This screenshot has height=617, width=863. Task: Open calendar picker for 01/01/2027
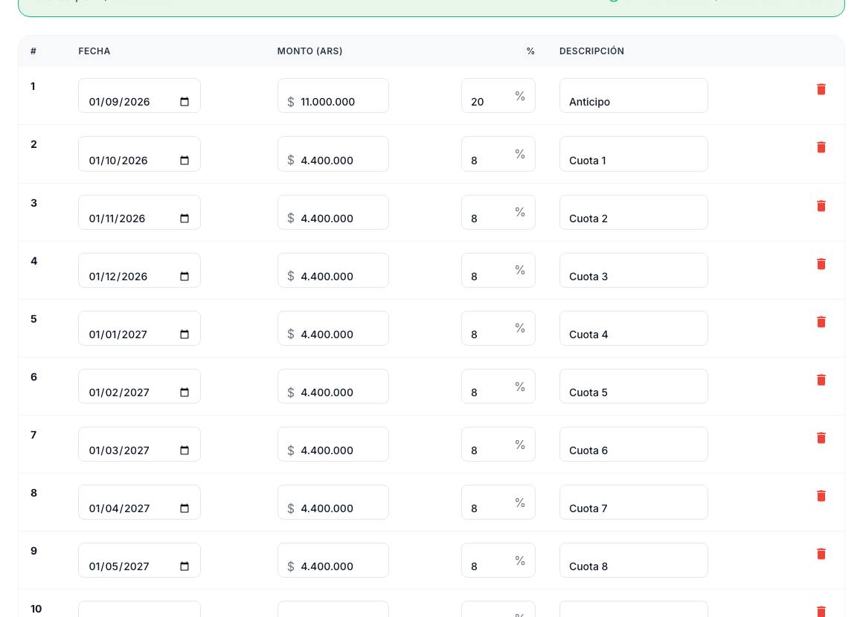coord(185,335)
